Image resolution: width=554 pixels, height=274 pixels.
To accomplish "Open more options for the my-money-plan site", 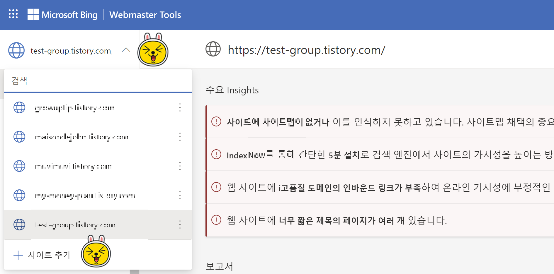I will pos(180,195).
